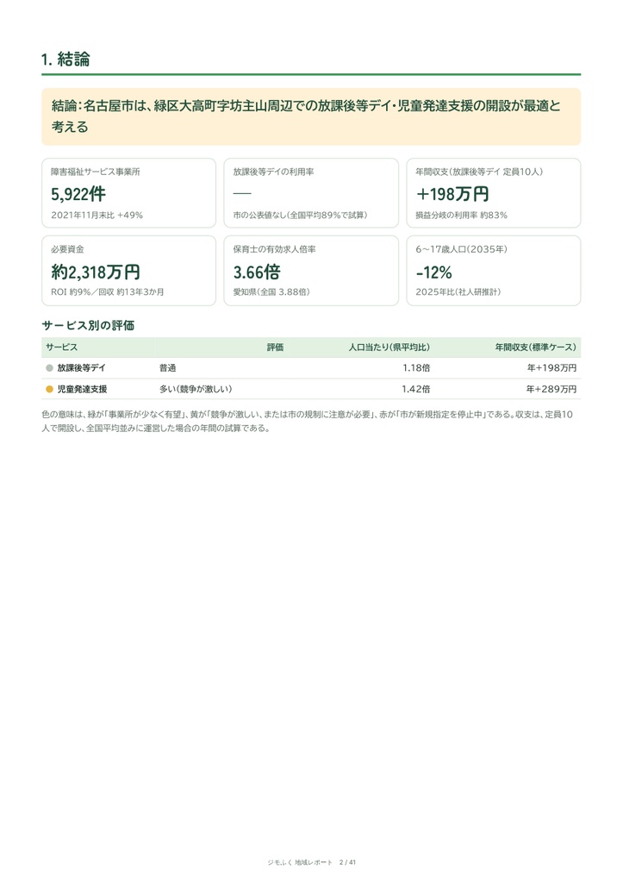Click the '1.42倍' cell
The image size is (623, 883).
[x=416, y=389]
